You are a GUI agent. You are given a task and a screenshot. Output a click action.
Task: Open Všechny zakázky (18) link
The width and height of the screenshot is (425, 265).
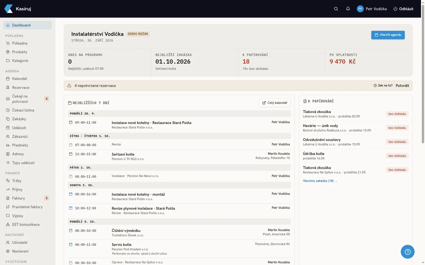tap(320, 181)
